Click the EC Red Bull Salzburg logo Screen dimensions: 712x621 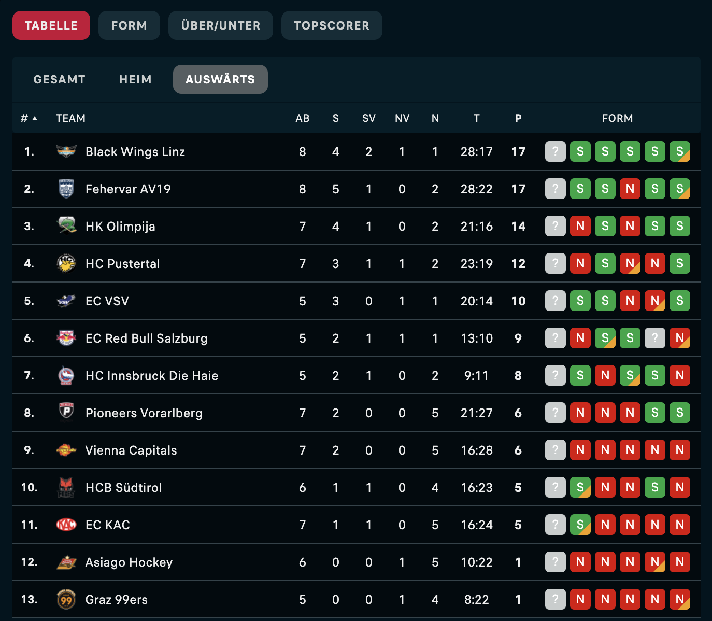pos(66,338)
